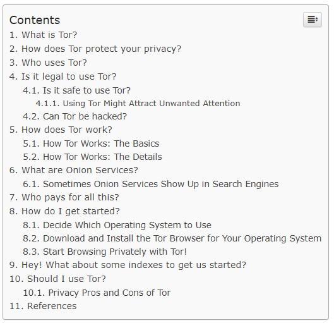Click 'Sometimes Onion Services Show Up in Search Engines'

point(151,184)
